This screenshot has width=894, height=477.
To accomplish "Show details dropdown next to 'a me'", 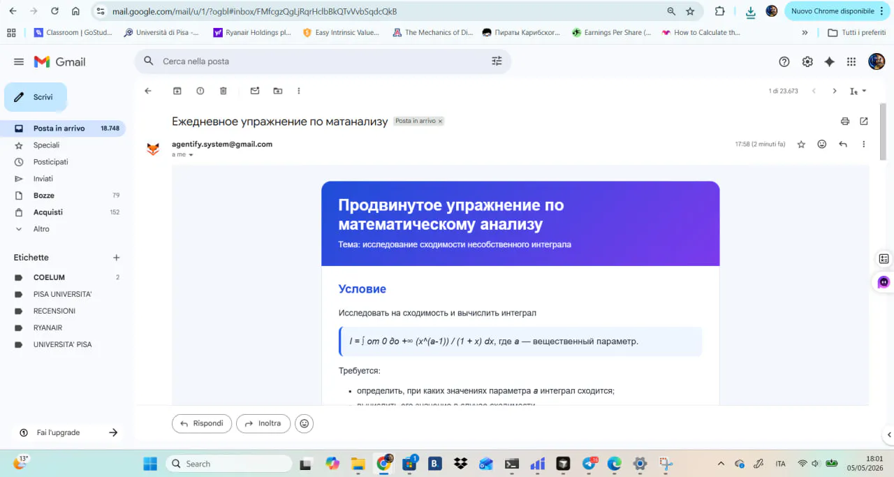I will pos(191,155).
